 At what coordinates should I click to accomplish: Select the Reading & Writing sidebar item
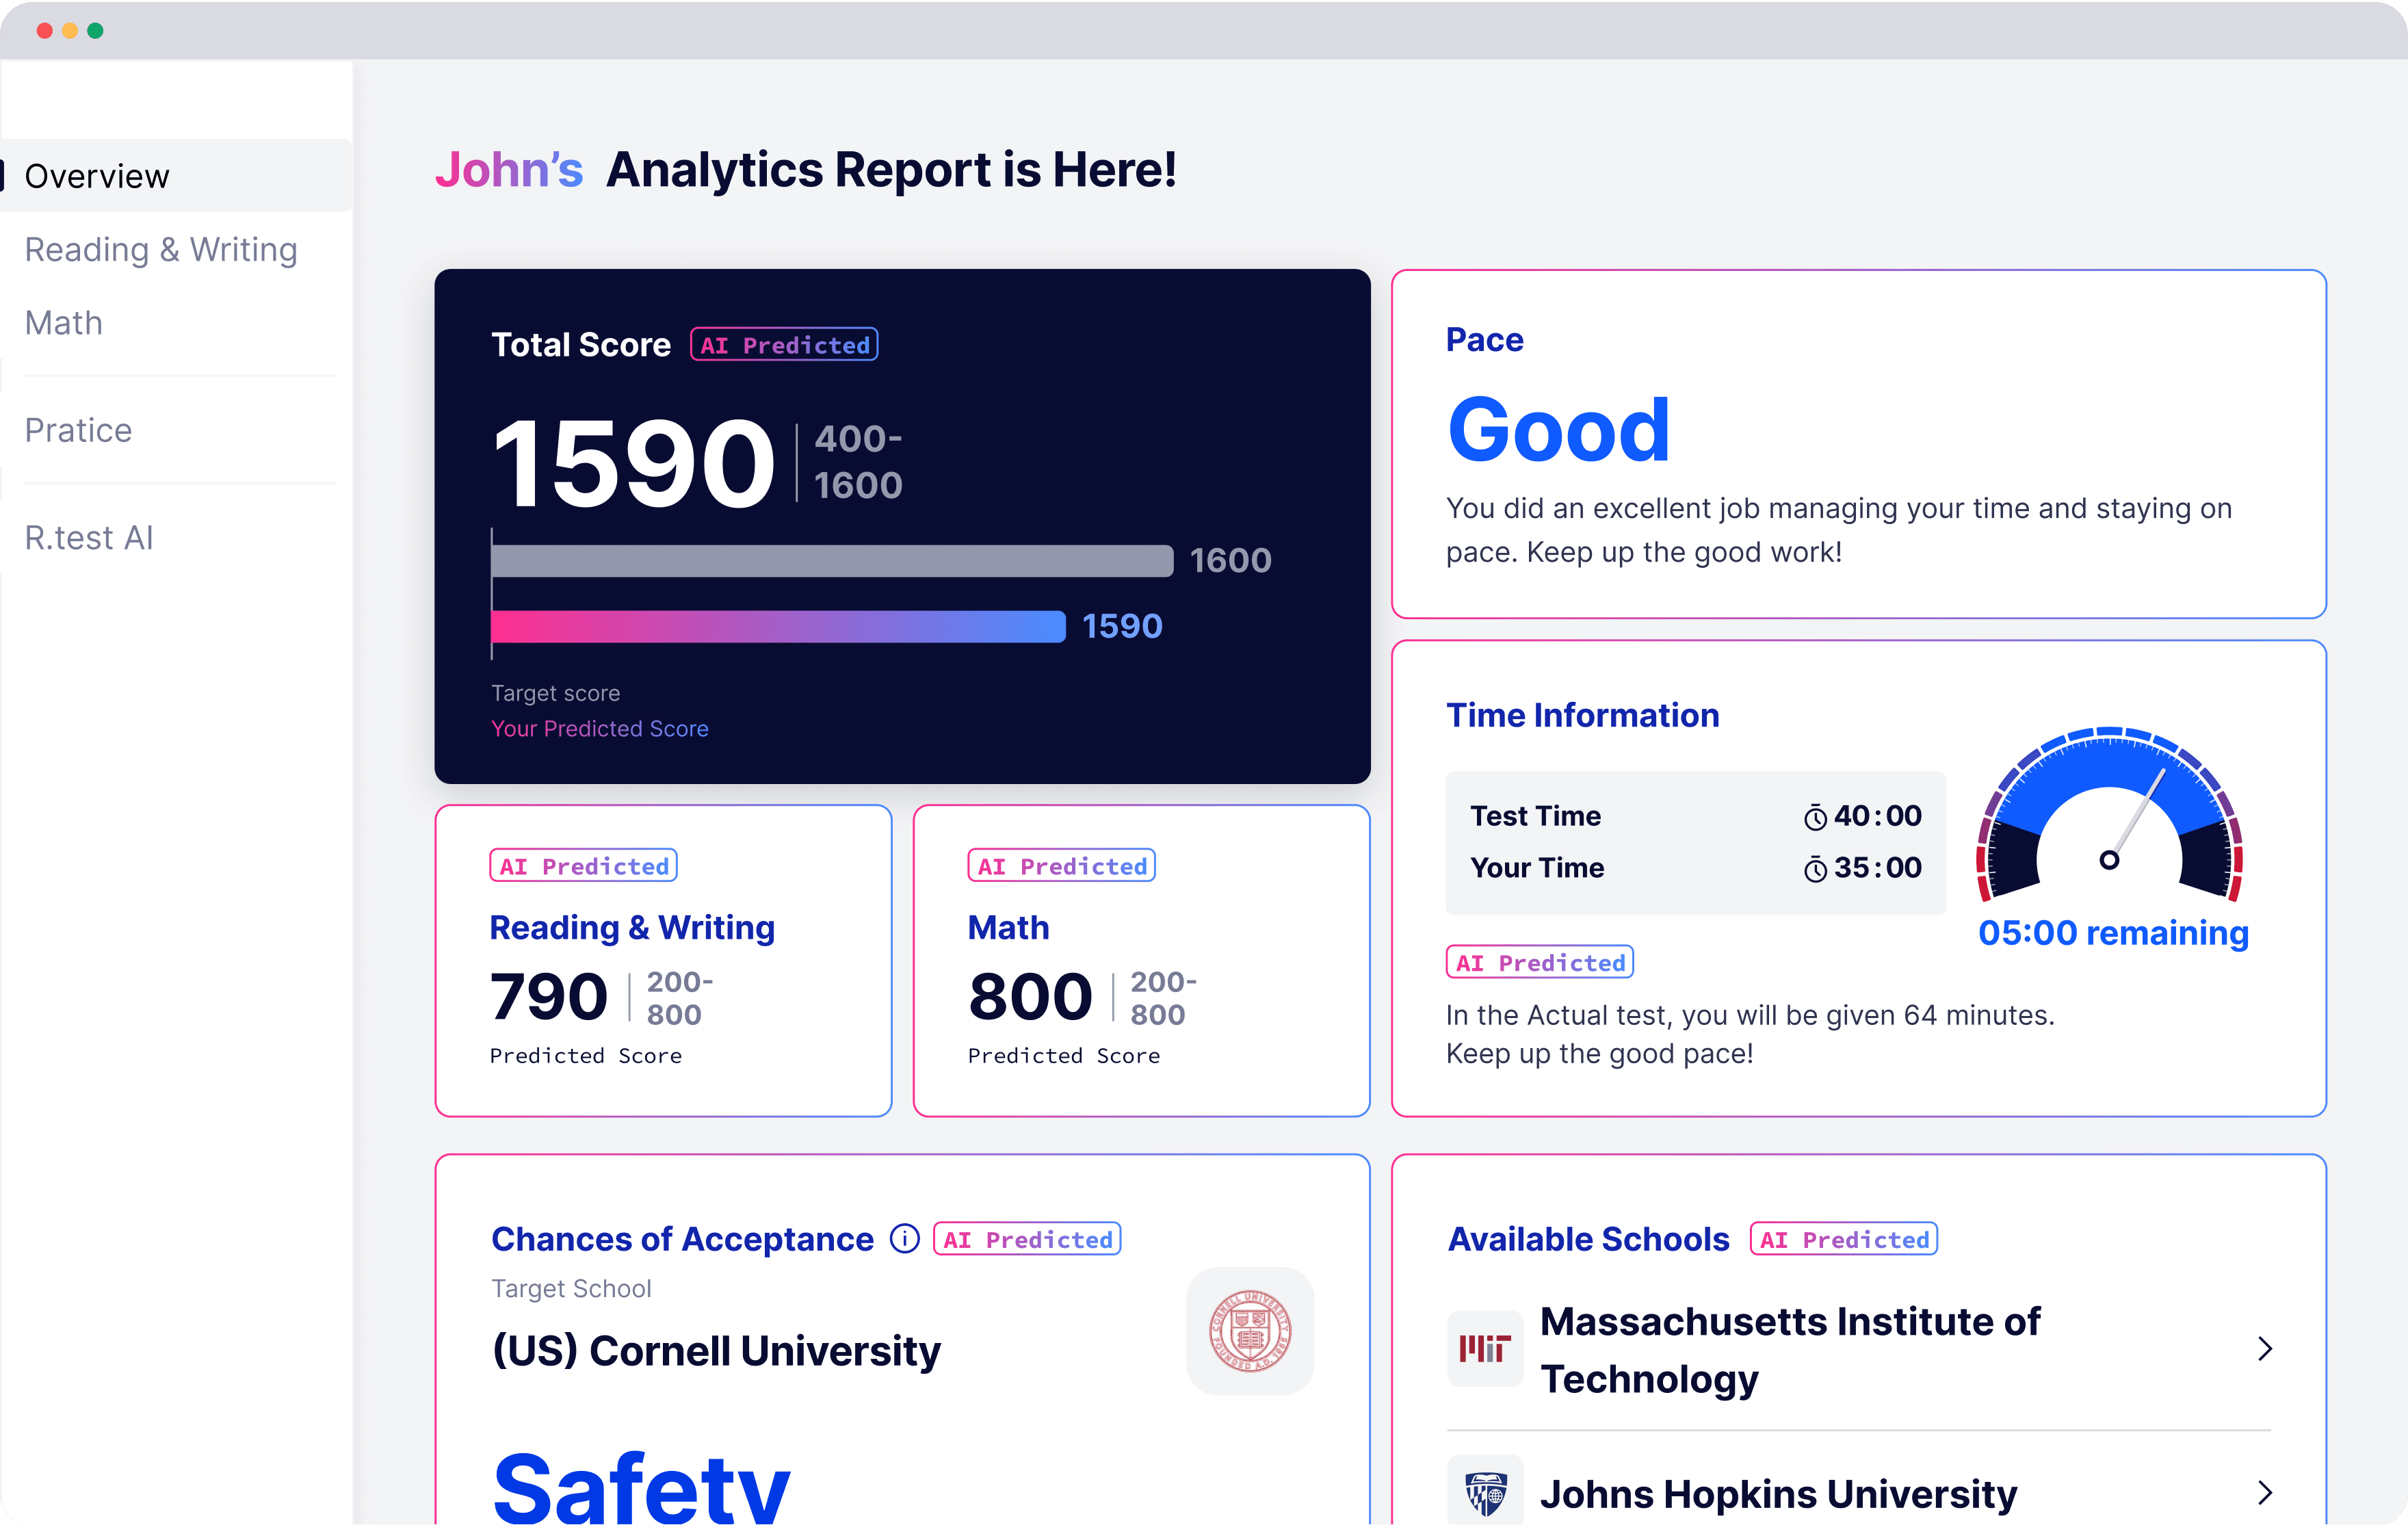pyautogui.click(x=159, y=249)
